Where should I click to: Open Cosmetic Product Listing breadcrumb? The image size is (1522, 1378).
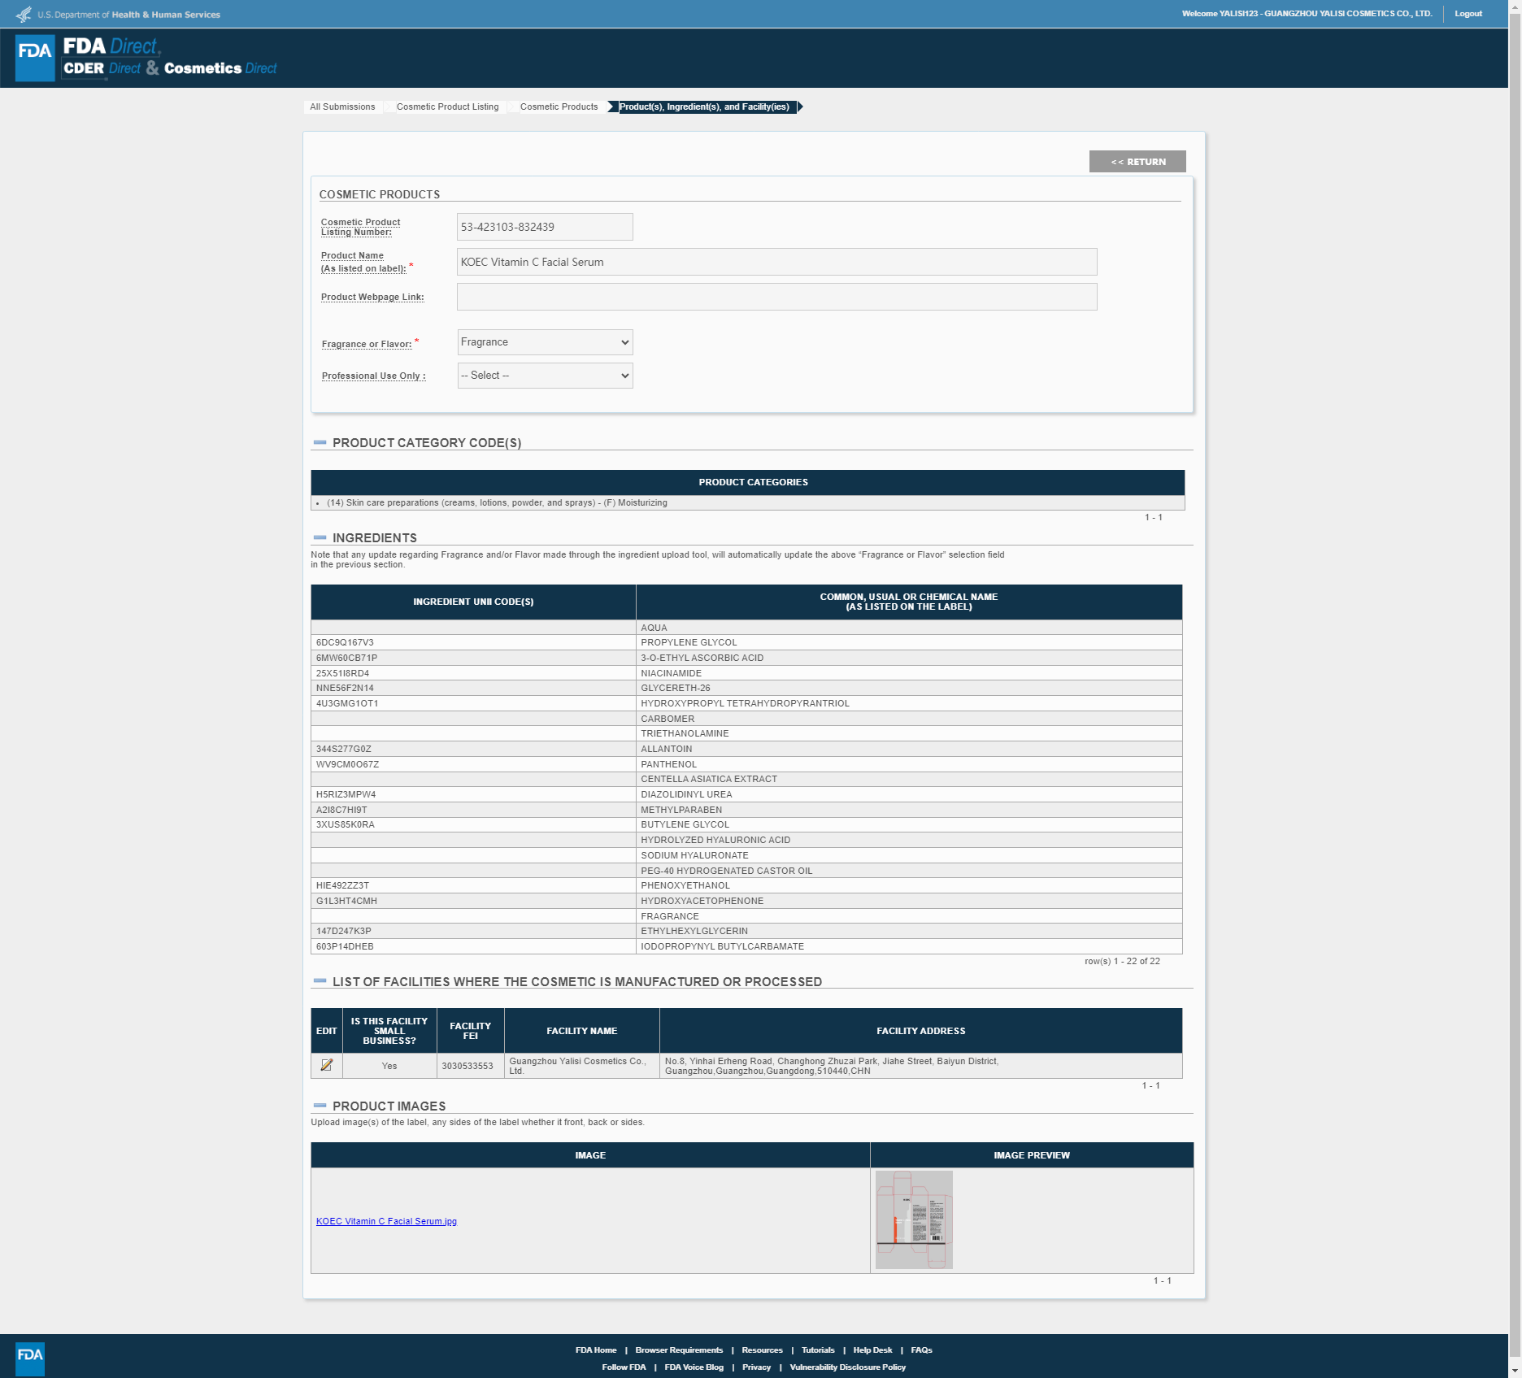pyautogui.click(x=447, y=107)
